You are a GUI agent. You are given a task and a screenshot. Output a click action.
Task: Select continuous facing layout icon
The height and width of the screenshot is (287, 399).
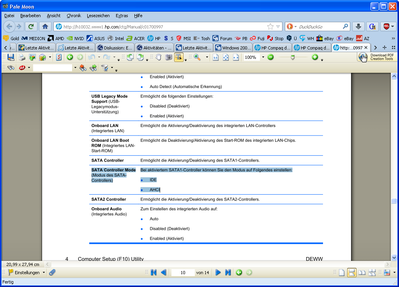click(372, 273)
